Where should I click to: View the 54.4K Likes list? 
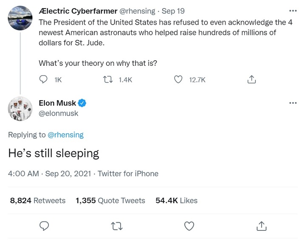point(176,201)
